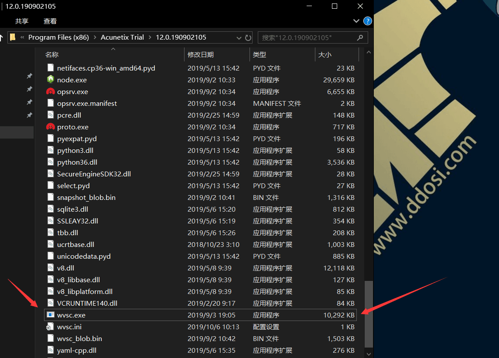Expand the hidden breadcrumb path chevrons
This screenshot has height=358, width=499.
tap(22, 37)
